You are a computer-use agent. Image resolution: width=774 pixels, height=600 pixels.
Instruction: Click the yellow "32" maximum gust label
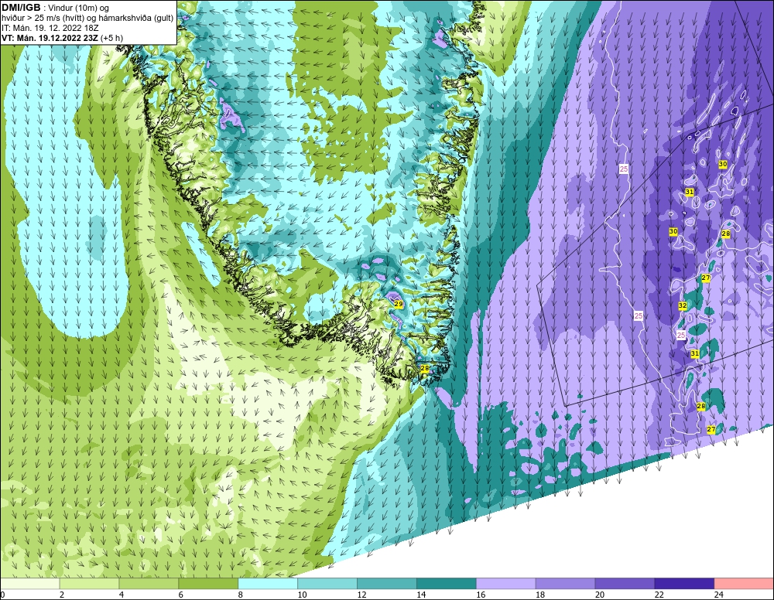click(683, 305)
